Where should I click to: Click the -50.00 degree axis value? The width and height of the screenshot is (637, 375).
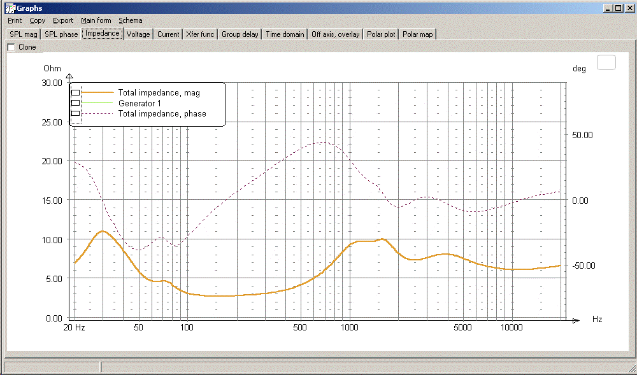pos(583,265)
